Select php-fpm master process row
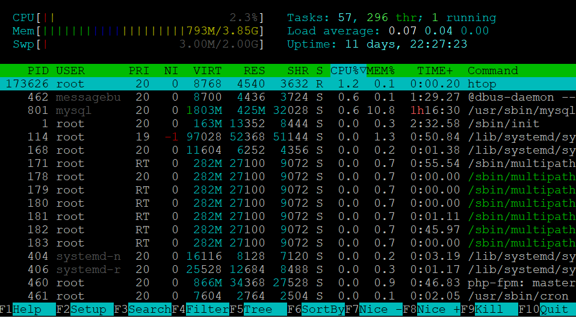 [288, 283]
